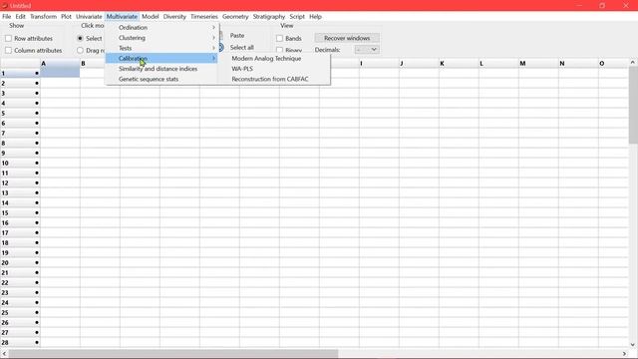Toggle the Binary checkbox
Image resolution: width=638 pixels, height=359 pixels.
[279, 50]
